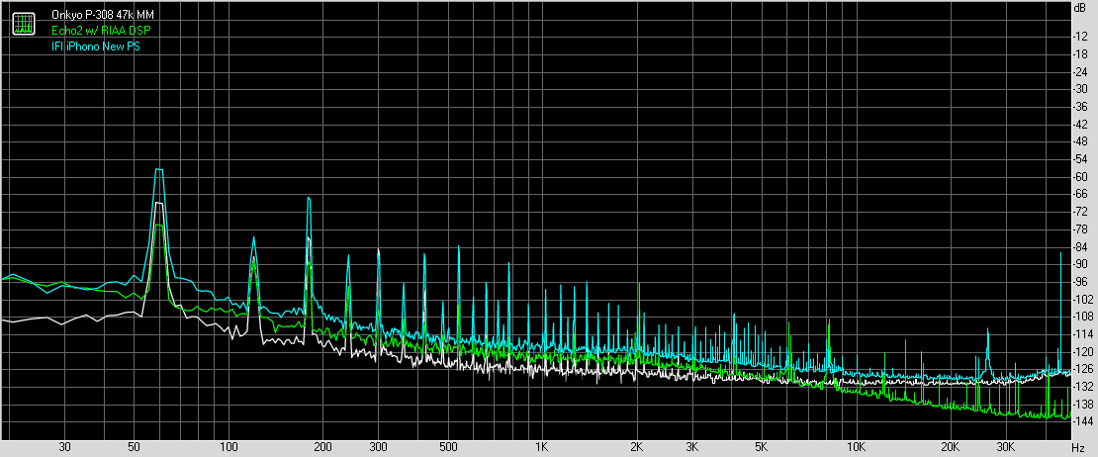Click the top of the tallest cyan peak near 60 Hz
Screen dimensions: 1098x457
(157, 170)
